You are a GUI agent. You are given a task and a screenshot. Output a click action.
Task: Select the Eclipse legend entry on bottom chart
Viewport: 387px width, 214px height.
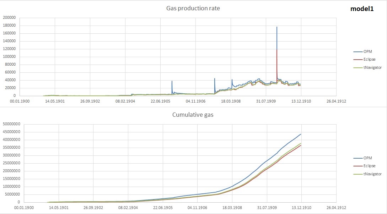point(369,166)
